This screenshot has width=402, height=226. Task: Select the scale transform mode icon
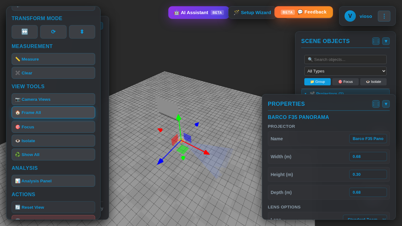point(82,32)
